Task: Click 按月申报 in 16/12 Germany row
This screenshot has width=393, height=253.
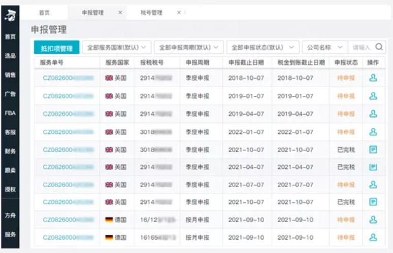Action: tap(198, 220)
